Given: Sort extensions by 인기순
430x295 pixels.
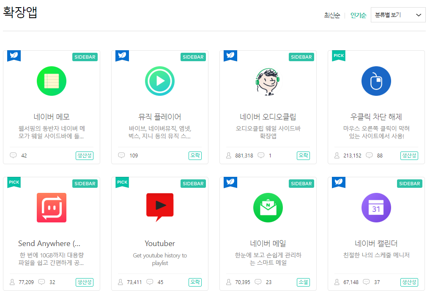Looking at the screenshot, I should point(359,15).
